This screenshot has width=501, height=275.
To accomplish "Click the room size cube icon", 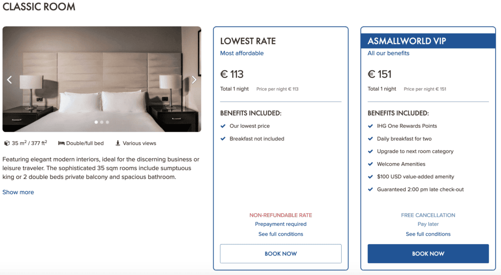I will 7,143.
